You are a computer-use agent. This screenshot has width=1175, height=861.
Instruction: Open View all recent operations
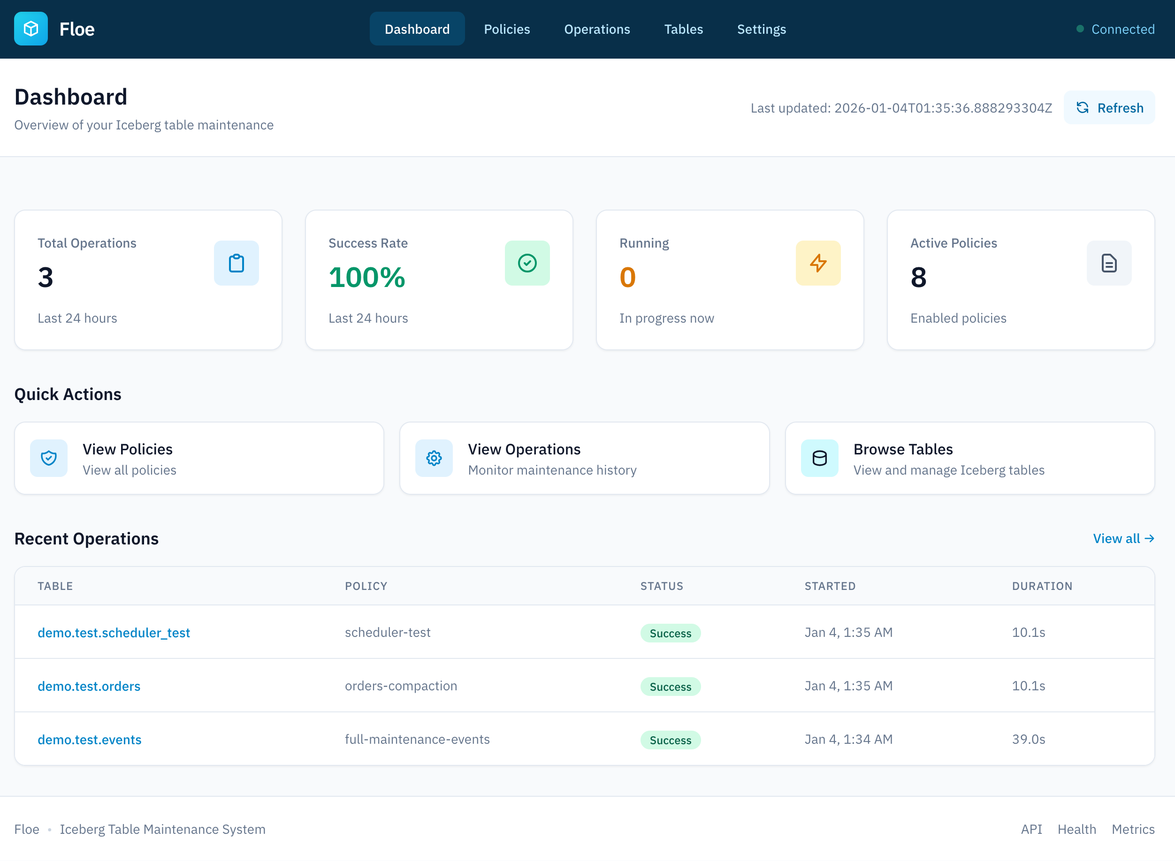[x=1123, y=538]
